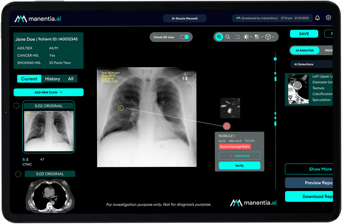The image size is (342, 224).
Task: Open the 3D cube dropdown arrow
Action: [273, 37]
